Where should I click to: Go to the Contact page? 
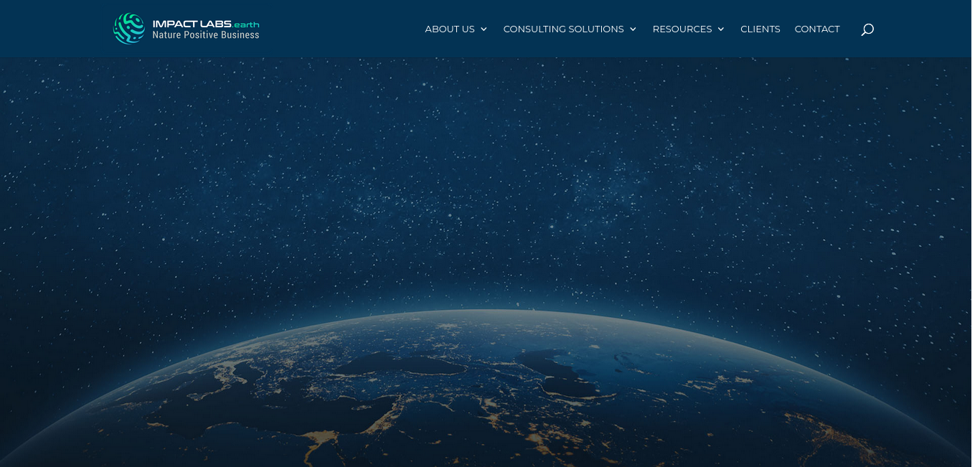[x=817, y=29]
